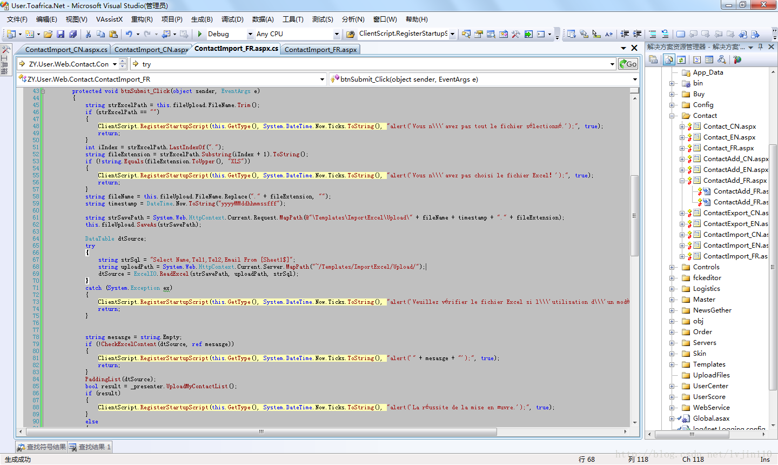The height and width of the screenshot is (465, 778).
Task: Click the Navigate Backward icon
Action: pyautogui.click(x=166, y=34)
